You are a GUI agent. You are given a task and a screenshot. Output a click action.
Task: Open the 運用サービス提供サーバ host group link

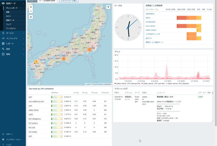154,42
